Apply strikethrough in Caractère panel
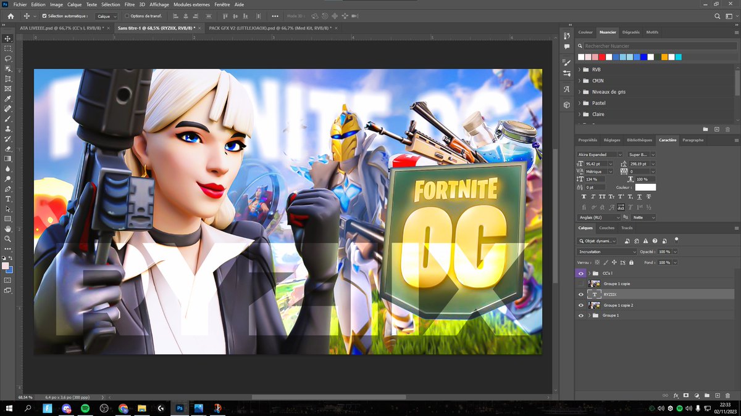The height and width of the screenshot is (416, 741). (x=648, y=197)
